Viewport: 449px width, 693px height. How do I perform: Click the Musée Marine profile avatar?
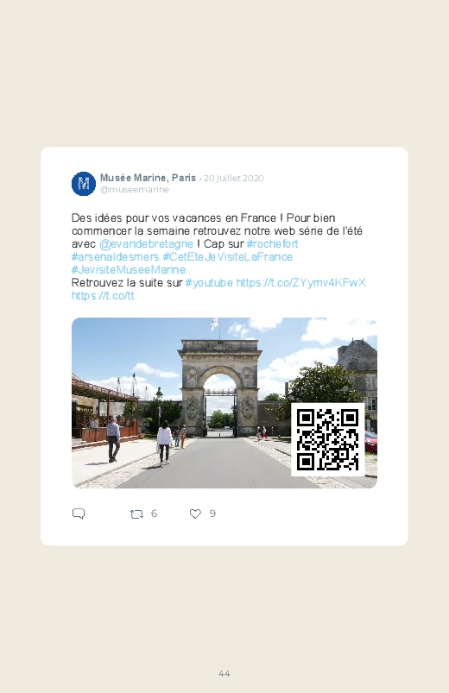pyautogui.click(x=84, y=184)
